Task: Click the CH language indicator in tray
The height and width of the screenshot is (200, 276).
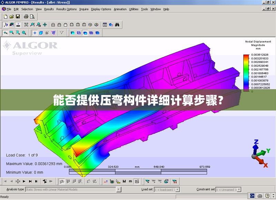Action: [x=252, y=196]
